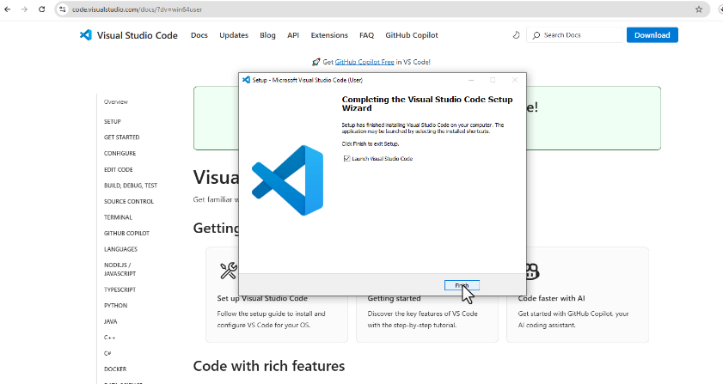723x384 pixels.
Task: Expand GITHUB COPILOT sidebar section
Action: [x=126, y=234]
